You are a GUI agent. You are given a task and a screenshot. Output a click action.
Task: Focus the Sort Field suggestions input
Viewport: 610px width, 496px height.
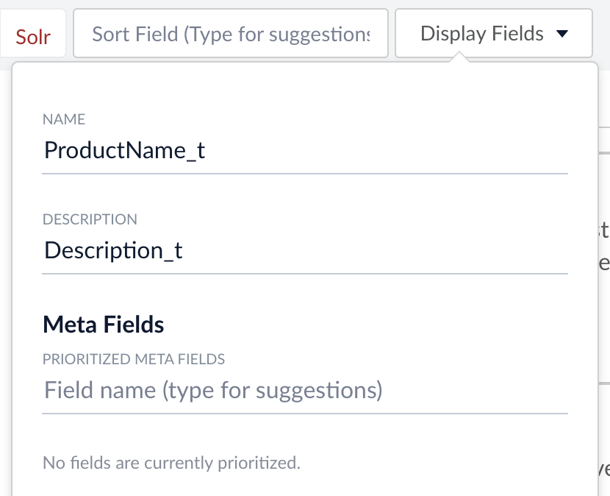[x=230, y=33]
